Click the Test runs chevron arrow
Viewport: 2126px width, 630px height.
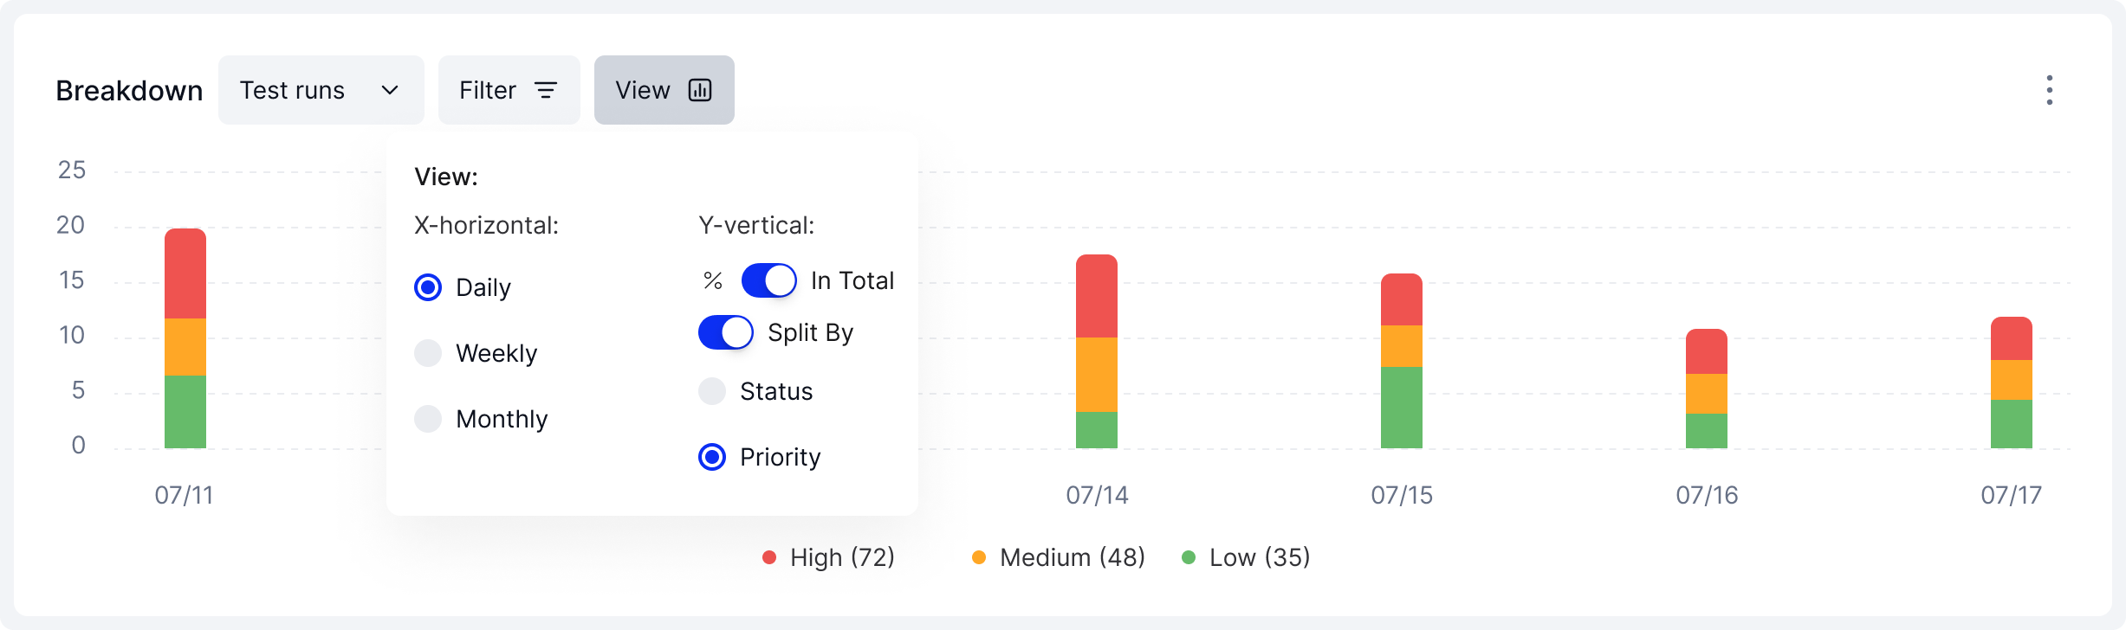click(390, 90)
